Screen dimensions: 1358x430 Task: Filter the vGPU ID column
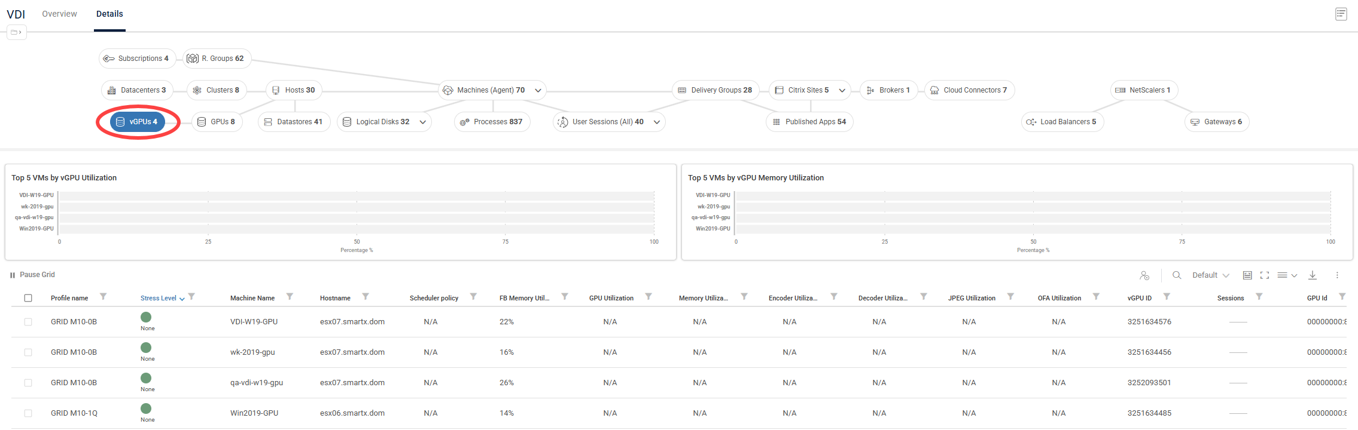1167,296
